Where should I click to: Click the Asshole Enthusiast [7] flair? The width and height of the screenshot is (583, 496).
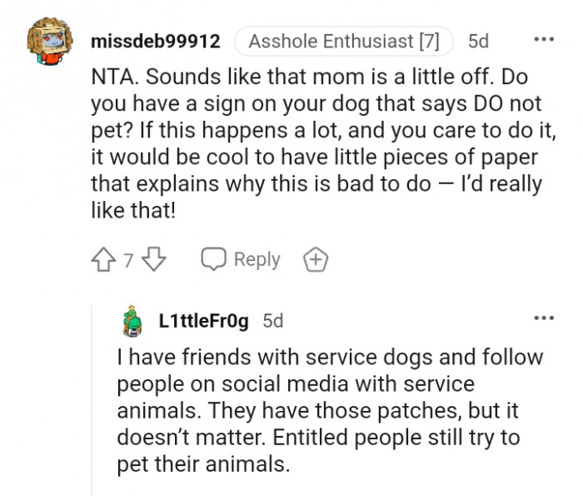[x=343, y=41]
